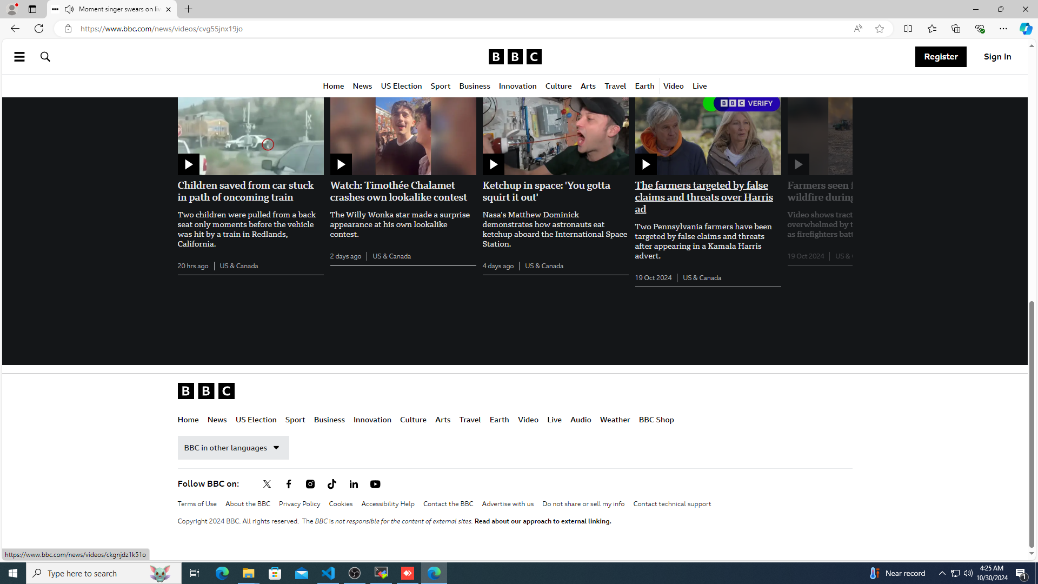Mute the tab audio speaker icon
This screenshot has height=584, width=1038.
point(69,9)
